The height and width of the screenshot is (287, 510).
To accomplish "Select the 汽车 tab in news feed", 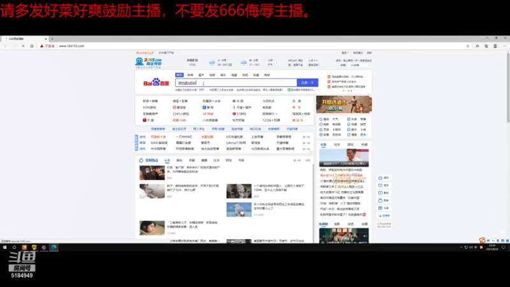I will coord(241,161).
